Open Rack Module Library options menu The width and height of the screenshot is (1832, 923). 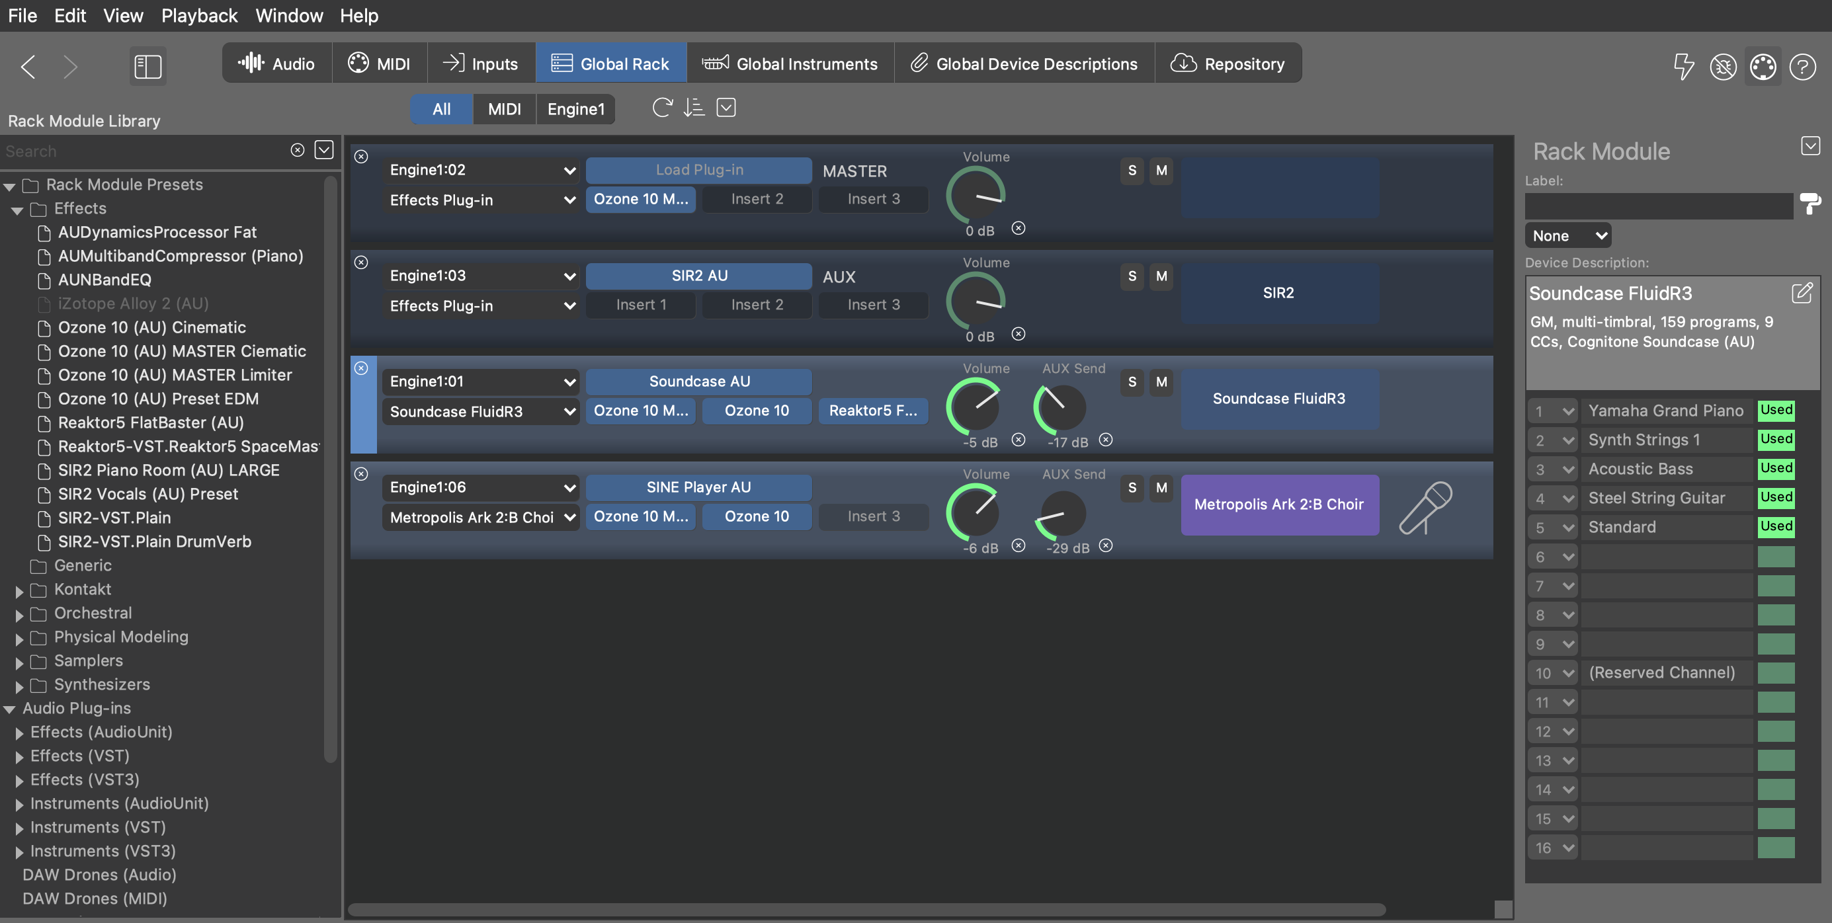tap(324, 150)
